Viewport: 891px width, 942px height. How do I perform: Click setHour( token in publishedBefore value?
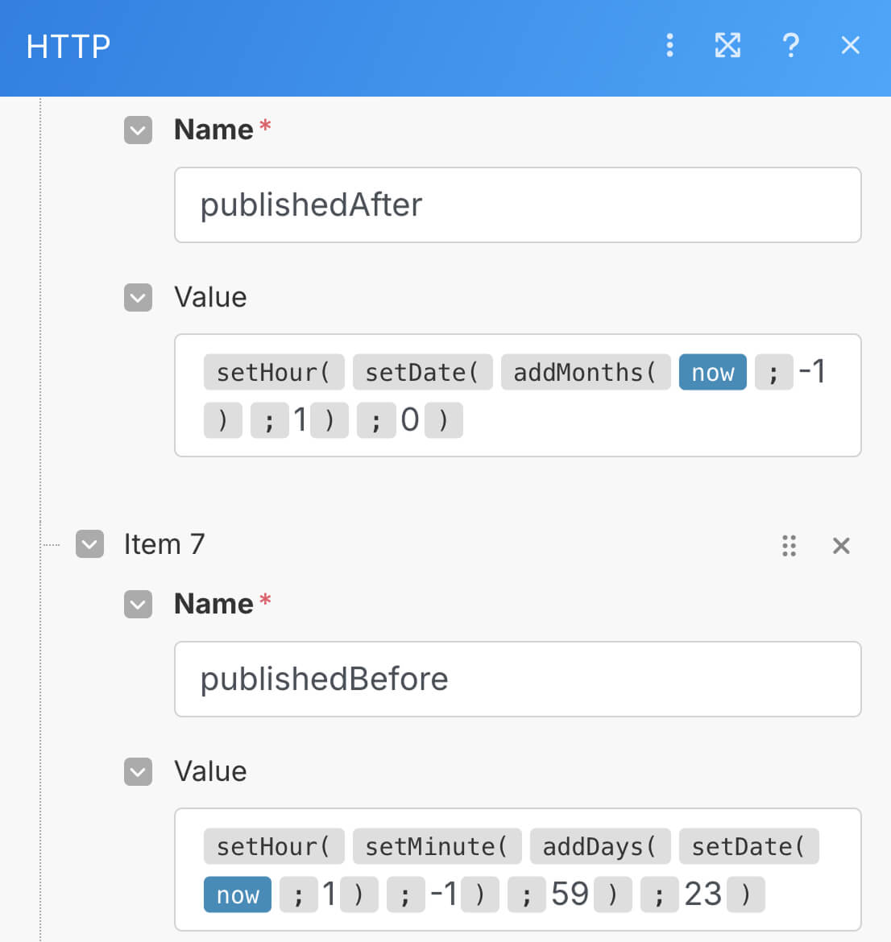coord(274,846)
